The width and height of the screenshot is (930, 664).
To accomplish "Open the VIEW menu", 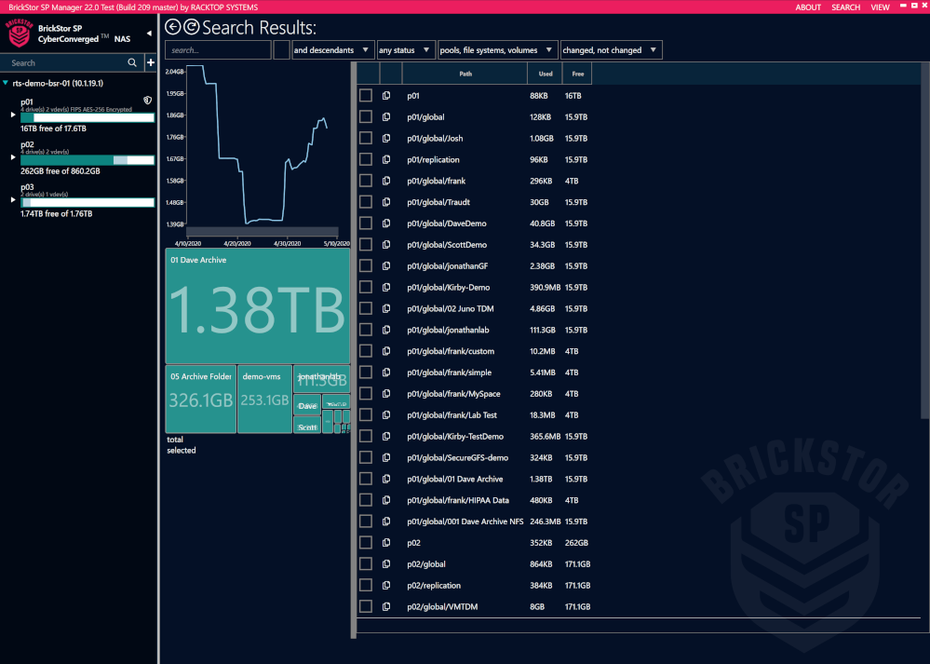I will [x=880, y=7].
